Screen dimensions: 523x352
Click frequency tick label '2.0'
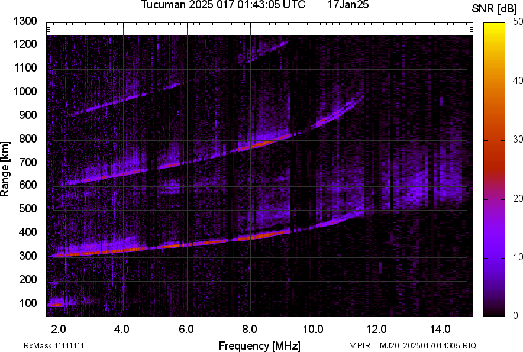59,330
